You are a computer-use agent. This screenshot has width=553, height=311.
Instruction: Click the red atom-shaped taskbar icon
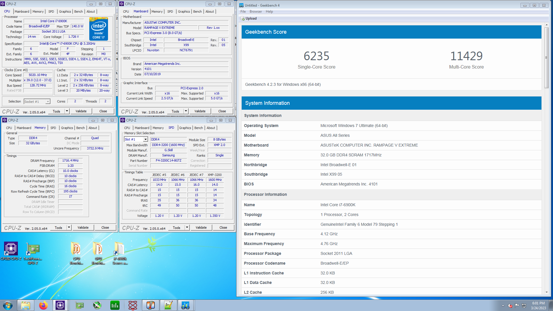[133, 305]
